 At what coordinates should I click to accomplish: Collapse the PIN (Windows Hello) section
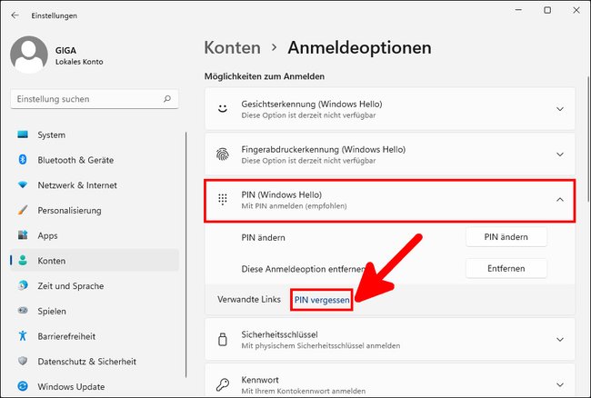560,200
